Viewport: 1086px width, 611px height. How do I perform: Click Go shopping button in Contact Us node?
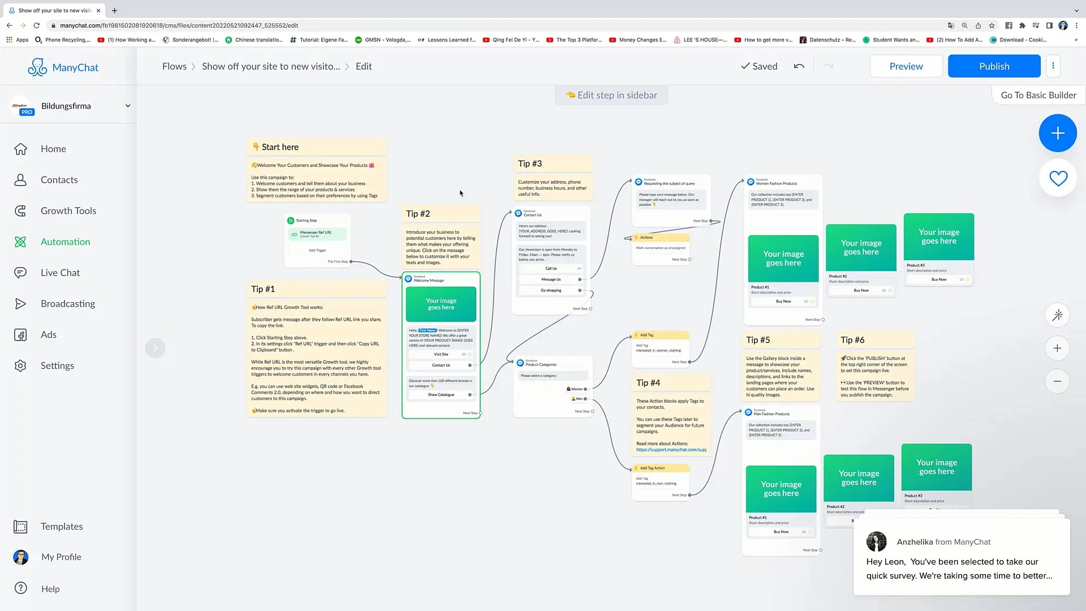pos(551,291)
